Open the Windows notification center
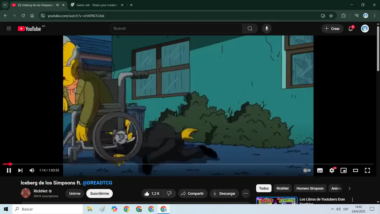380x214 pixels. point(372,209)
